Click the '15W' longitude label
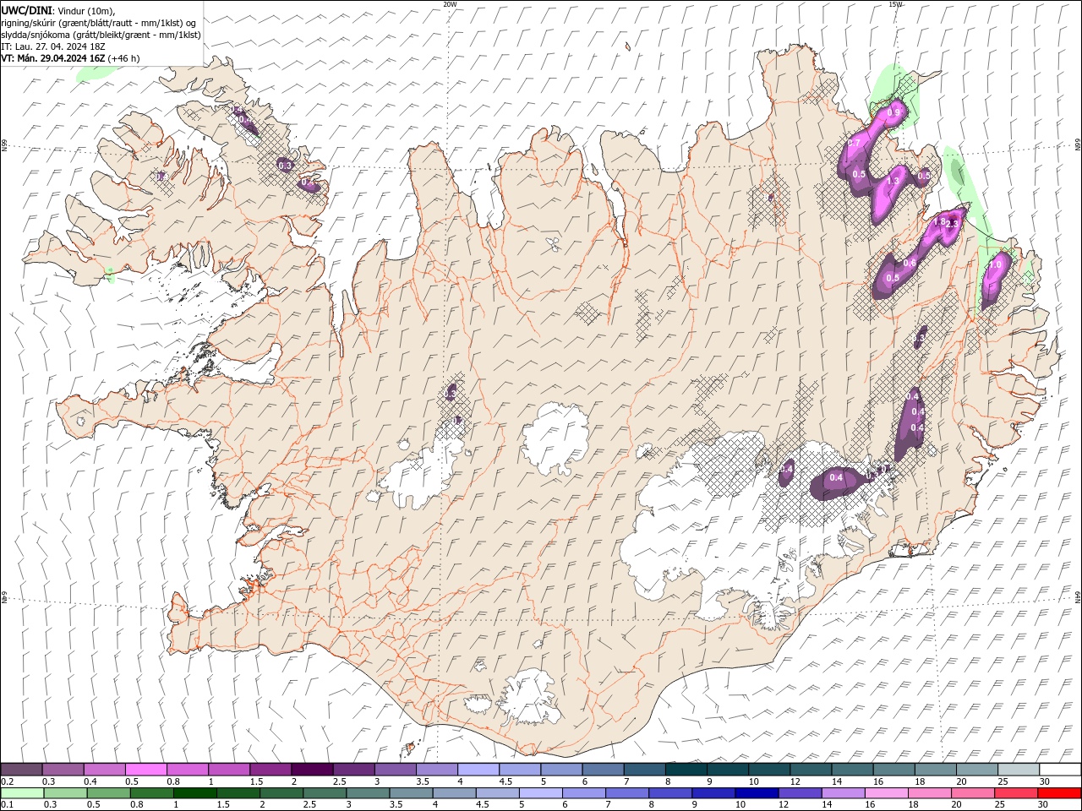1082x811 pixels. coord(895,4)
